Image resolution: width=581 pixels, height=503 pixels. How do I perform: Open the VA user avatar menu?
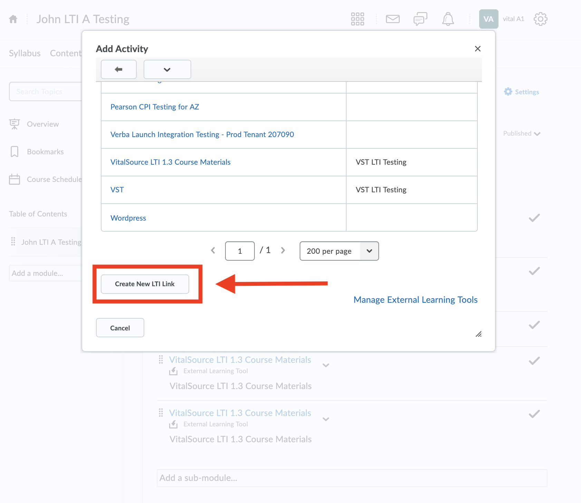(x=488, y=19)
